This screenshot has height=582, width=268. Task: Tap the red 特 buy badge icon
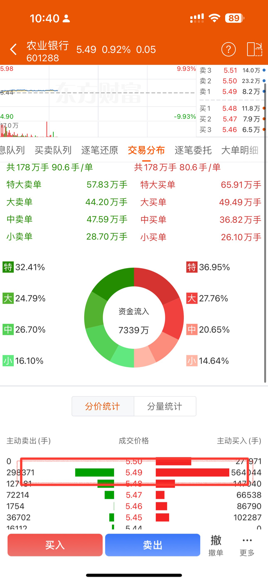192,267
